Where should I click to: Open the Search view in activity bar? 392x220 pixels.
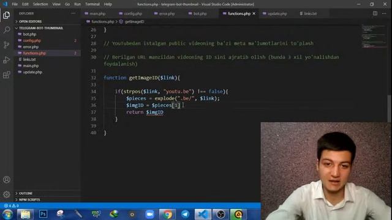[x=7, y=30]
